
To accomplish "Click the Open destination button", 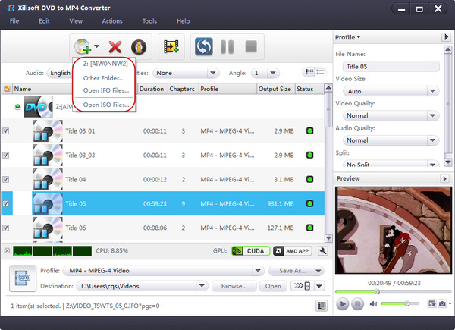I will [273, 286].
